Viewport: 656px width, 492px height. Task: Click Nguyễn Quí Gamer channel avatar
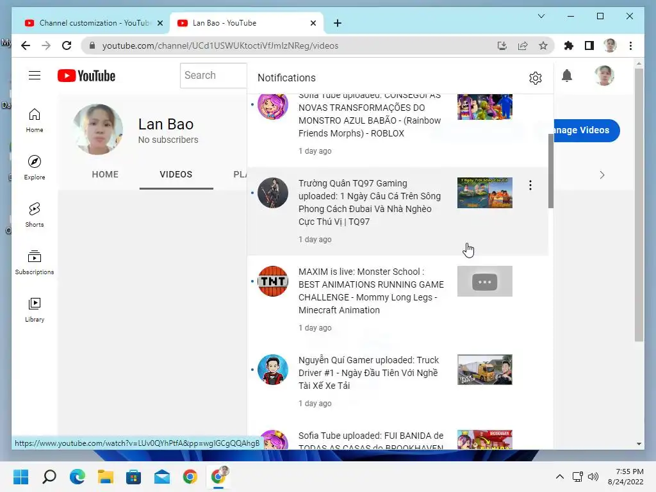click(273, 370)
